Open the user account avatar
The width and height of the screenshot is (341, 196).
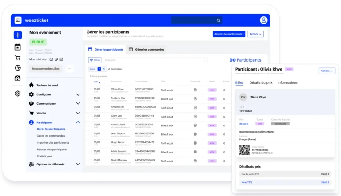[x=264, y=20]
